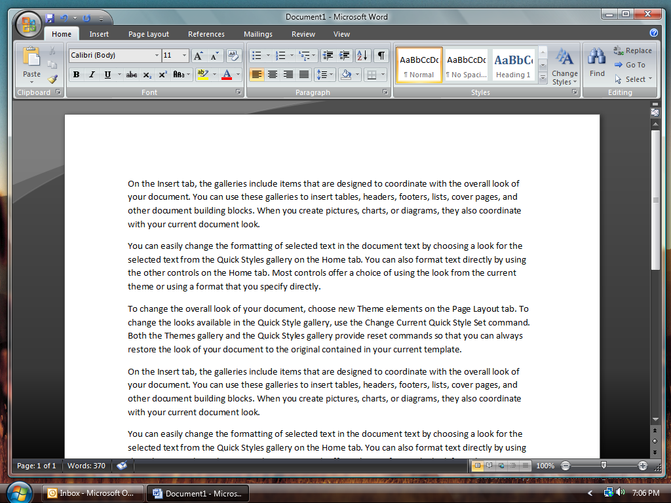This screenshot has height=503, width=671.
Task: Open Paragraph dialog box launcher
Action: [x=385, y=92]
